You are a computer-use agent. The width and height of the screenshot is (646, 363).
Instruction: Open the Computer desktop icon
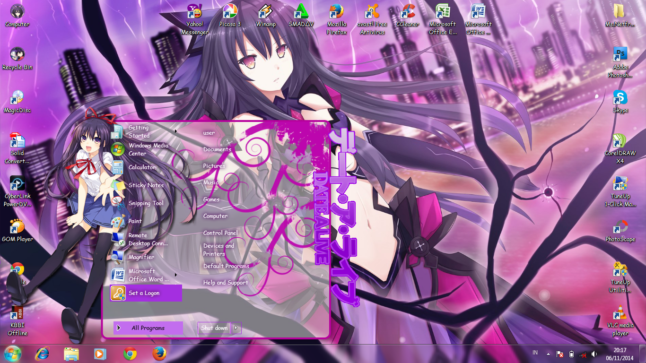[17, 15]
